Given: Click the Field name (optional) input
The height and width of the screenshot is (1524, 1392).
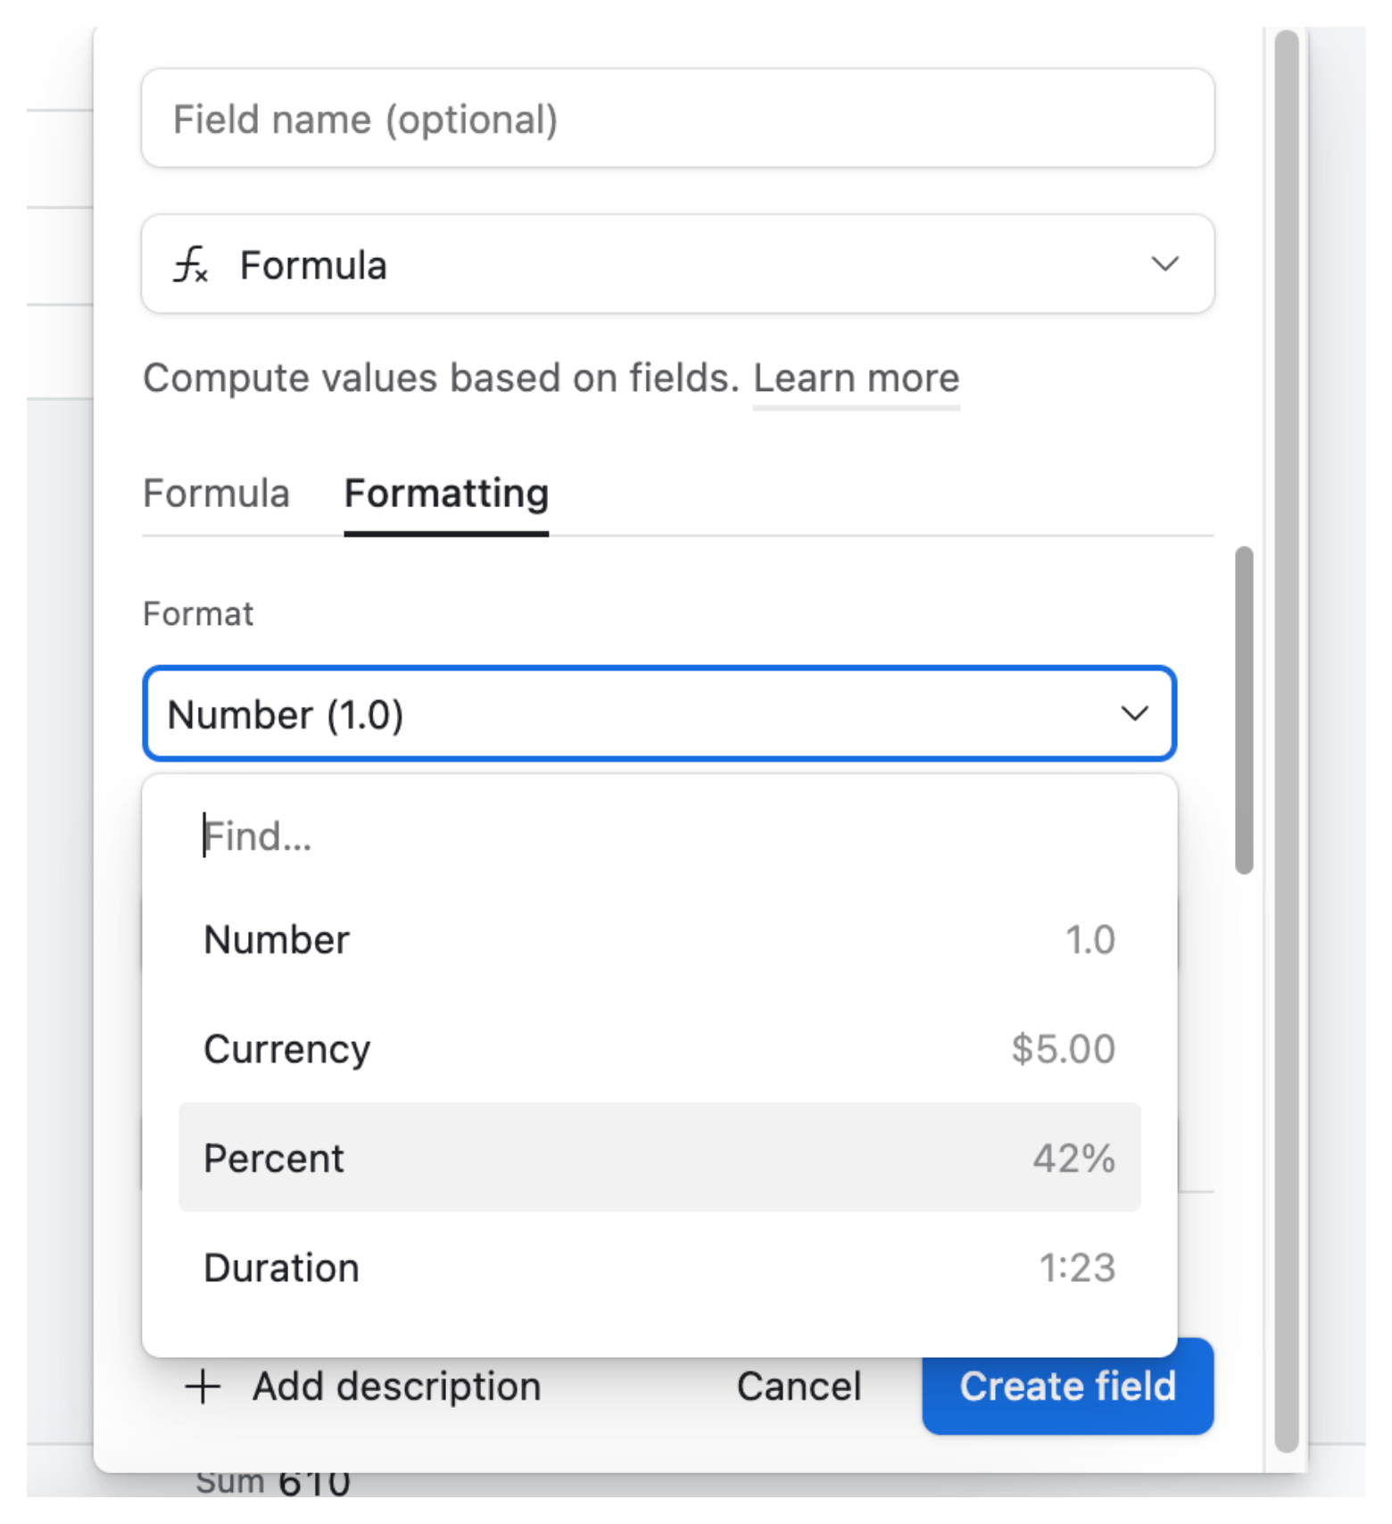Looking at the screenshot, I should click(x=676, y=119).
